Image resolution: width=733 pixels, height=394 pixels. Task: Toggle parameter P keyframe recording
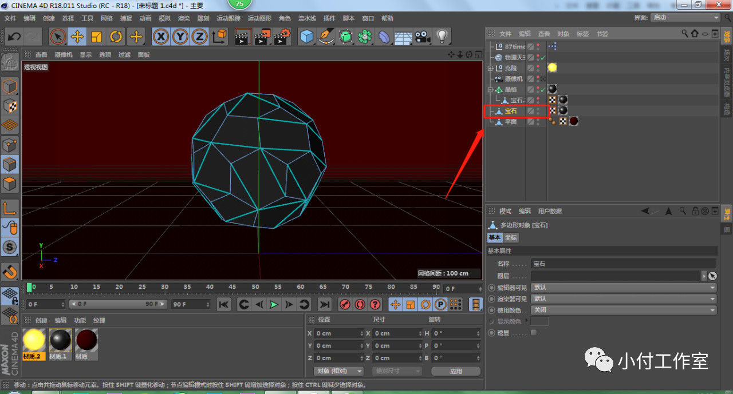[440, 304]
